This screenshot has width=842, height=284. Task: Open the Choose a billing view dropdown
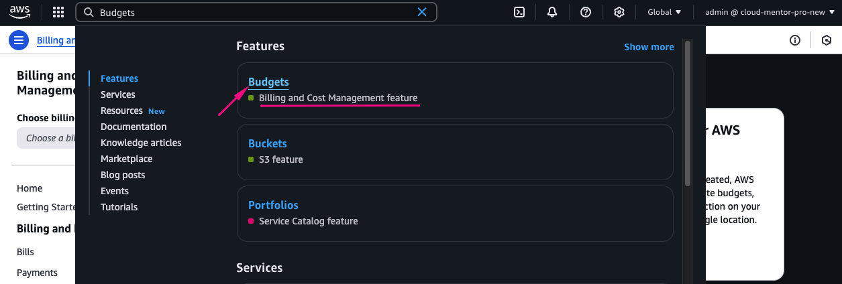47,138
